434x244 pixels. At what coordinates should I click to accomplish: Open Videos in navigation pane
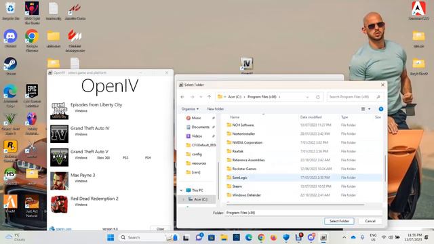197,136
